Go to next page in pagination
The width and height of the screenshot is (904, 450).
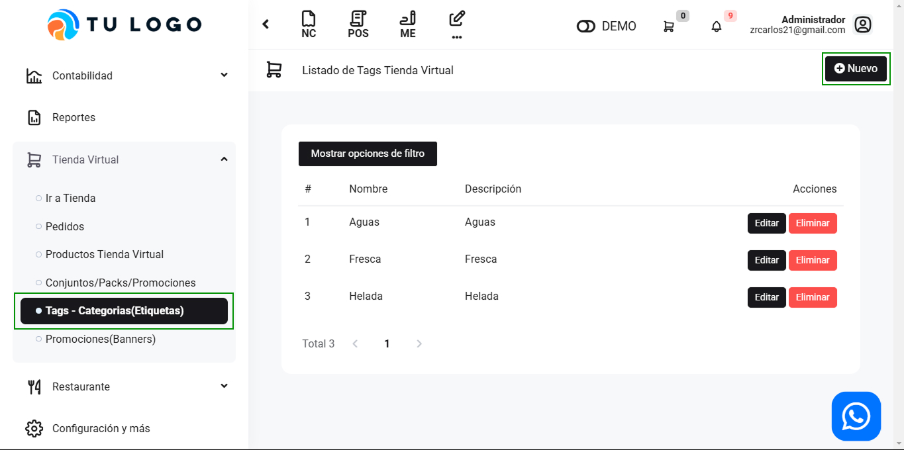click(419, 343)
